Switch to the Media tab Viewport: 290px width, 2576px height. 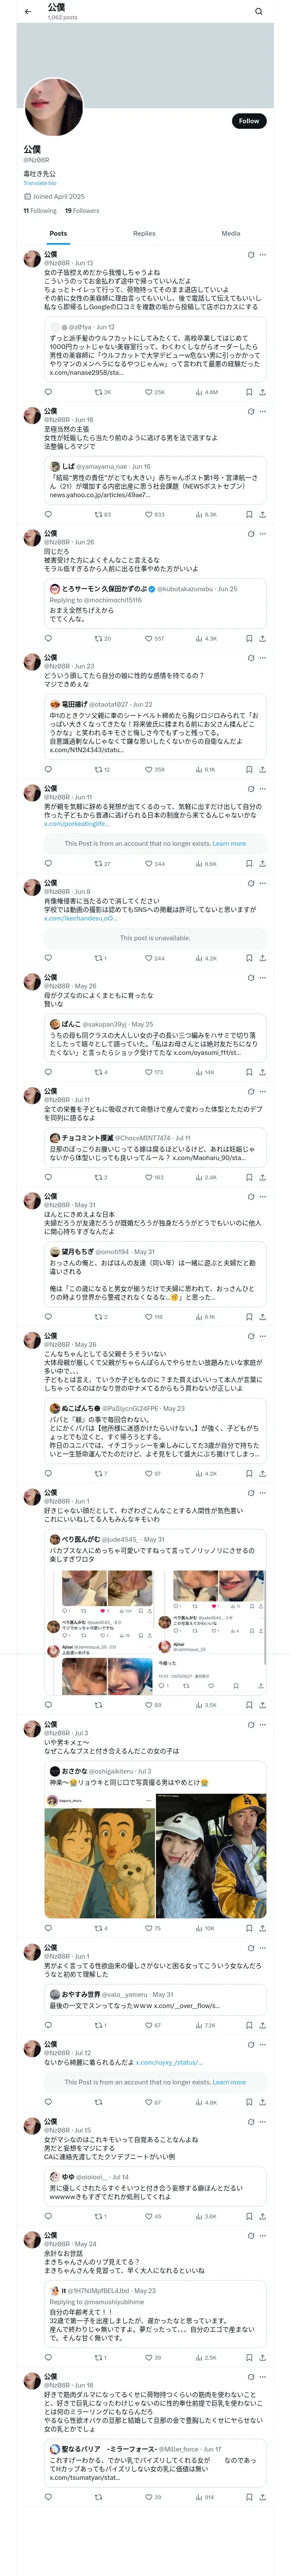pyautogui.click(x=230, y=233)
